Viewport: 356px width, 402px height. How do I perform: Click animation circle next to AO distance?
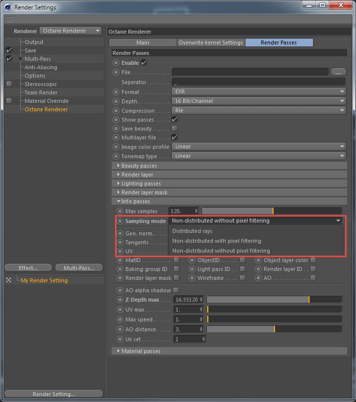click(x=120, y=329)
